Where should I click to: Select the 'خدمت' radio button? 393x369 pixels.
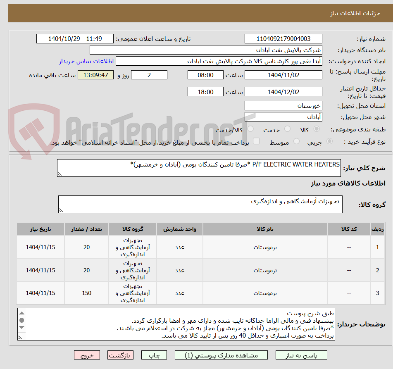[x=288, y=129]
